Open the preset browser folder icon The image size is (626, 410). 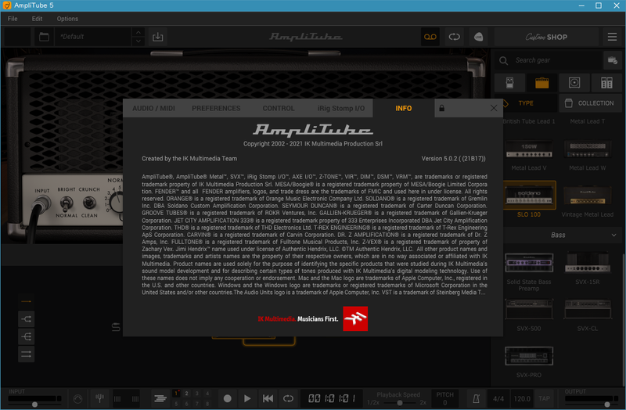tap(44, 37)
